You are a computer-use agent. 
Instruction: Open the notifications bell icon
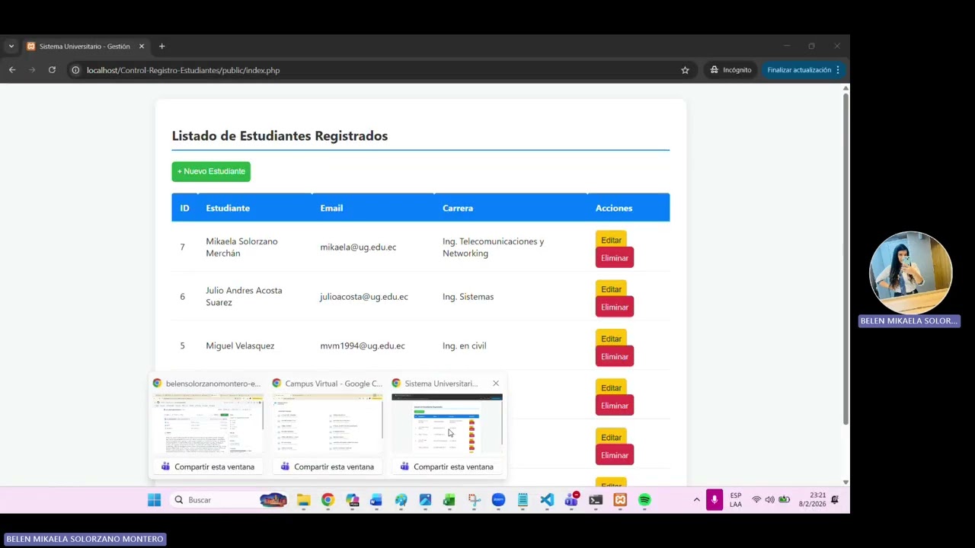835,500
